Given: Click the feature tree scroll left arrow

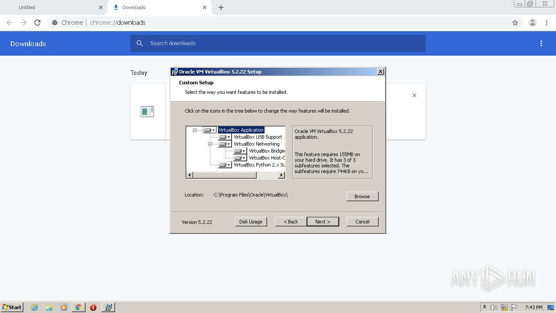Looking at the screenshot, I should click(189, 175).
